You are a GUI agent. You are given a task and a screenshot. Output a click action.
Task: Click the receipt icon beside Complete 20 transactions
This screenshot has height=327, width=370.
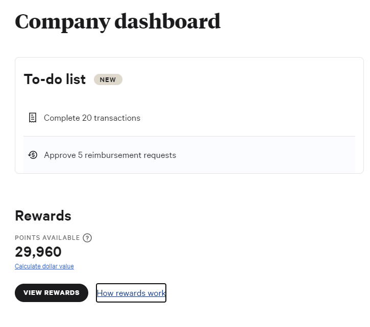click(x=33, y=118)
